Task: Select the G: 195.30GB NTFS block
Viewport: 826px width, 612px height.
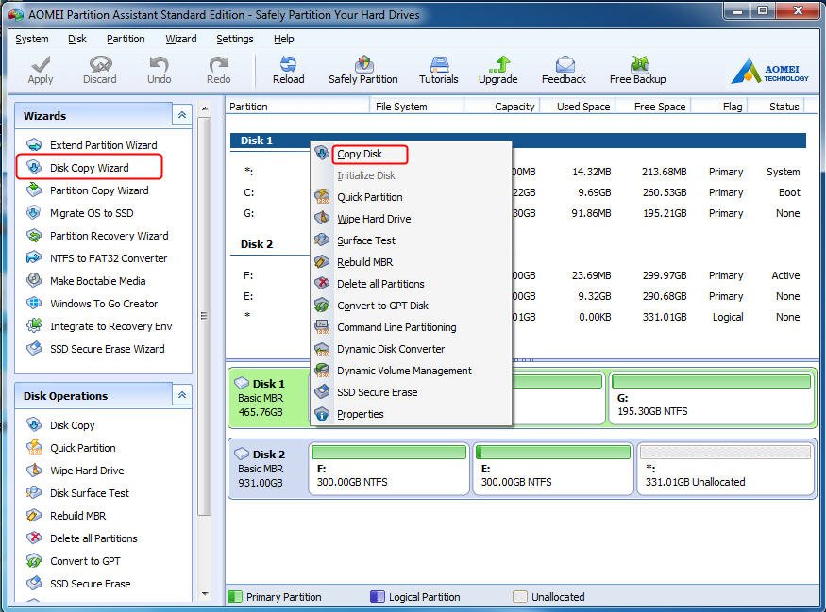Action: coord(711,398)
